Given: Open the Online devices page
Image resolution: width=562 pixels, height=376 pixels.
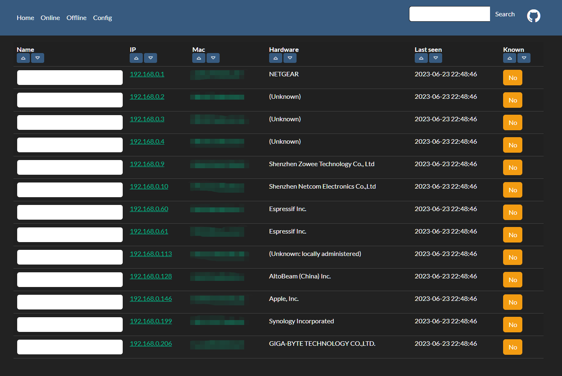Looking at the screenshot, I should click(50, 18).
